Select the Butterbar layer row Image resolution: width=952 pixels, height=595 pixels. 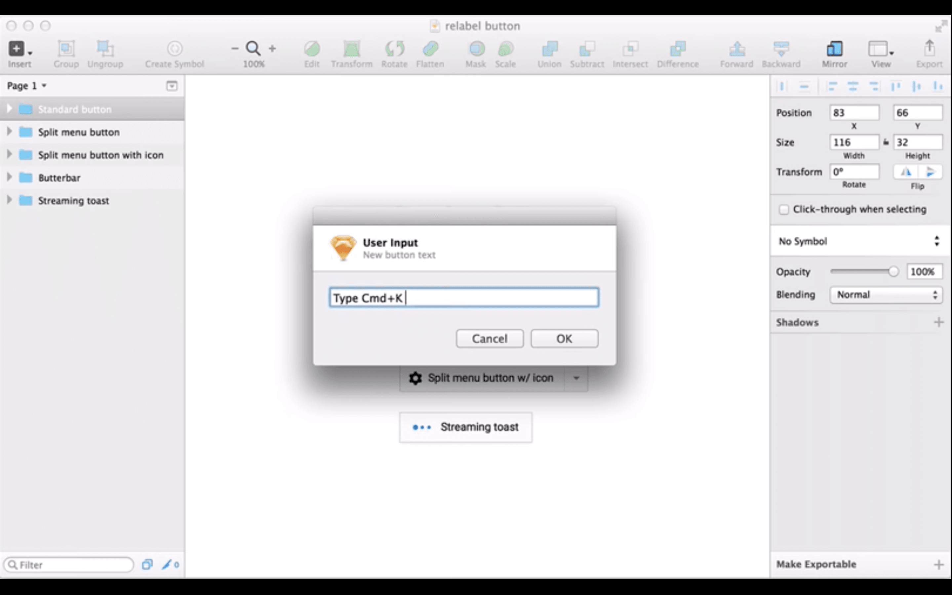coord(92,178)
